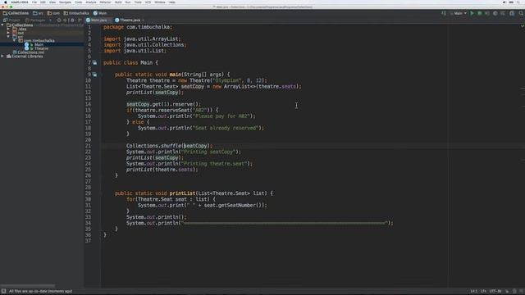
Task: Open Project Structure toolbar icon
Action: [x=512, y=13]
